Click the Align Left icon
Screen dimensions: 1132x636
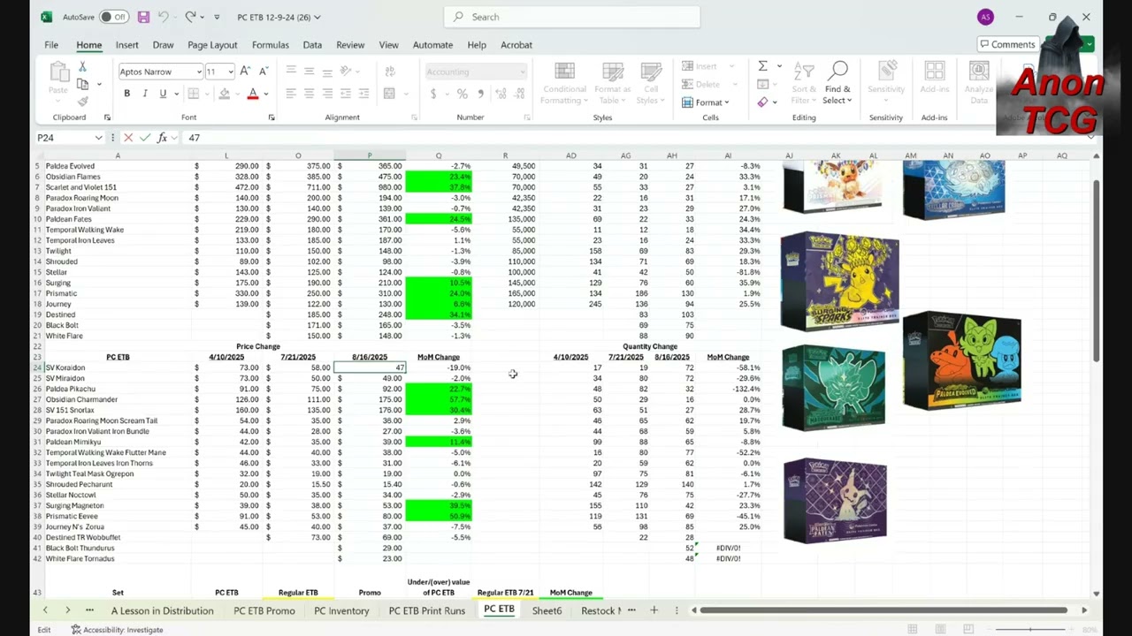290,94
